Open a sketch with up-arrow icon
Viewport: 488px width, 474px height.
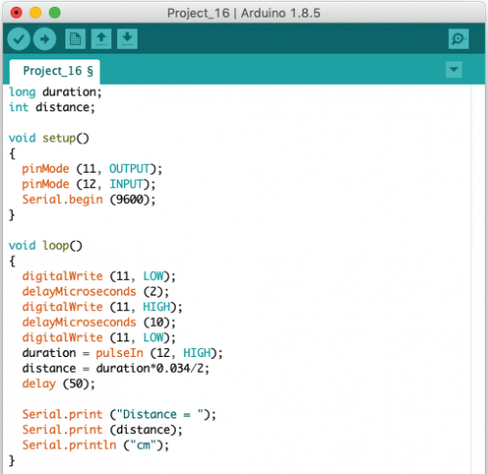pyautogui.click(x=102, y=39)
